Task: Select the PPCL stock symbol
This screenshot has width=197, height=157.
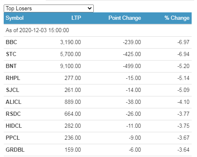Action: [13, 138]
